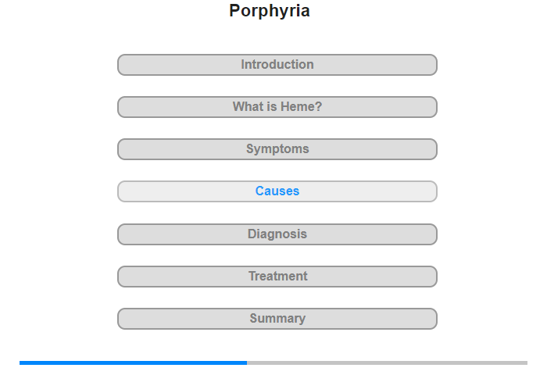547x375 pixels.
Task: Select the blue Causes menu entry
Action: 277,191
